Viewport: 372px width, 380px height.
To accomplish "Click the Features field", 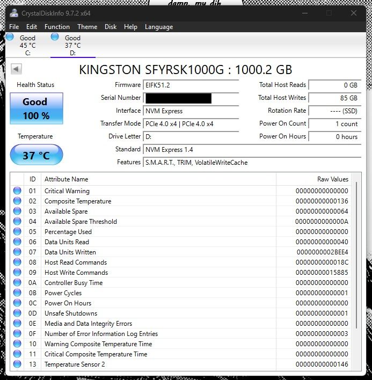I will [252, 163].
